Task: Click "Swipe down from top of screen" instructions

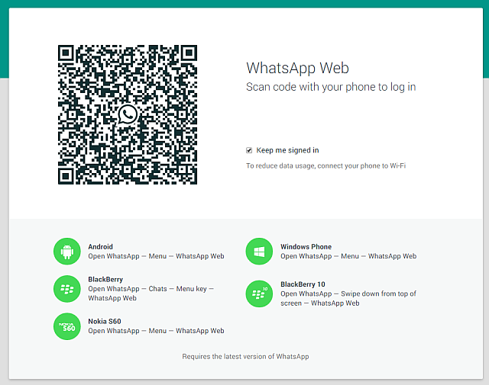Action: coord(348,299)
